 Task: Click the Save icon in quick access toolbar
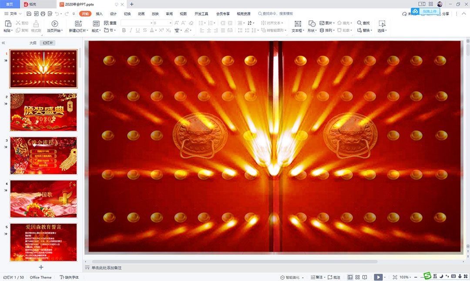point(28,14)
